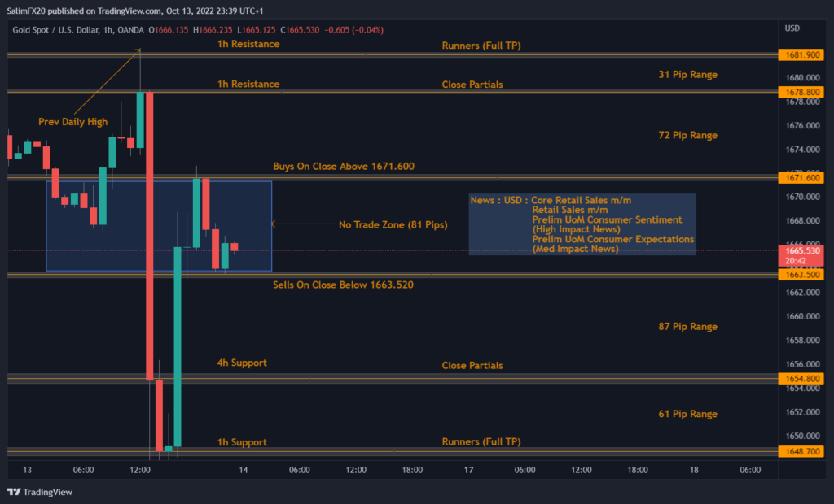834x504 pixels.
Task: Select the Sells On Close Below 1663.520 label
Action: tap(343, 285)
